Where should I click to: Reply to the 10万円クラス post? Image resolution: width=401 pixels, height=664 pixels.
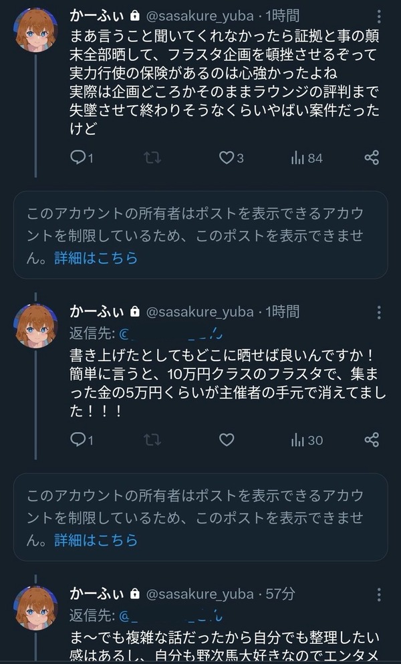tap(82, 440)
